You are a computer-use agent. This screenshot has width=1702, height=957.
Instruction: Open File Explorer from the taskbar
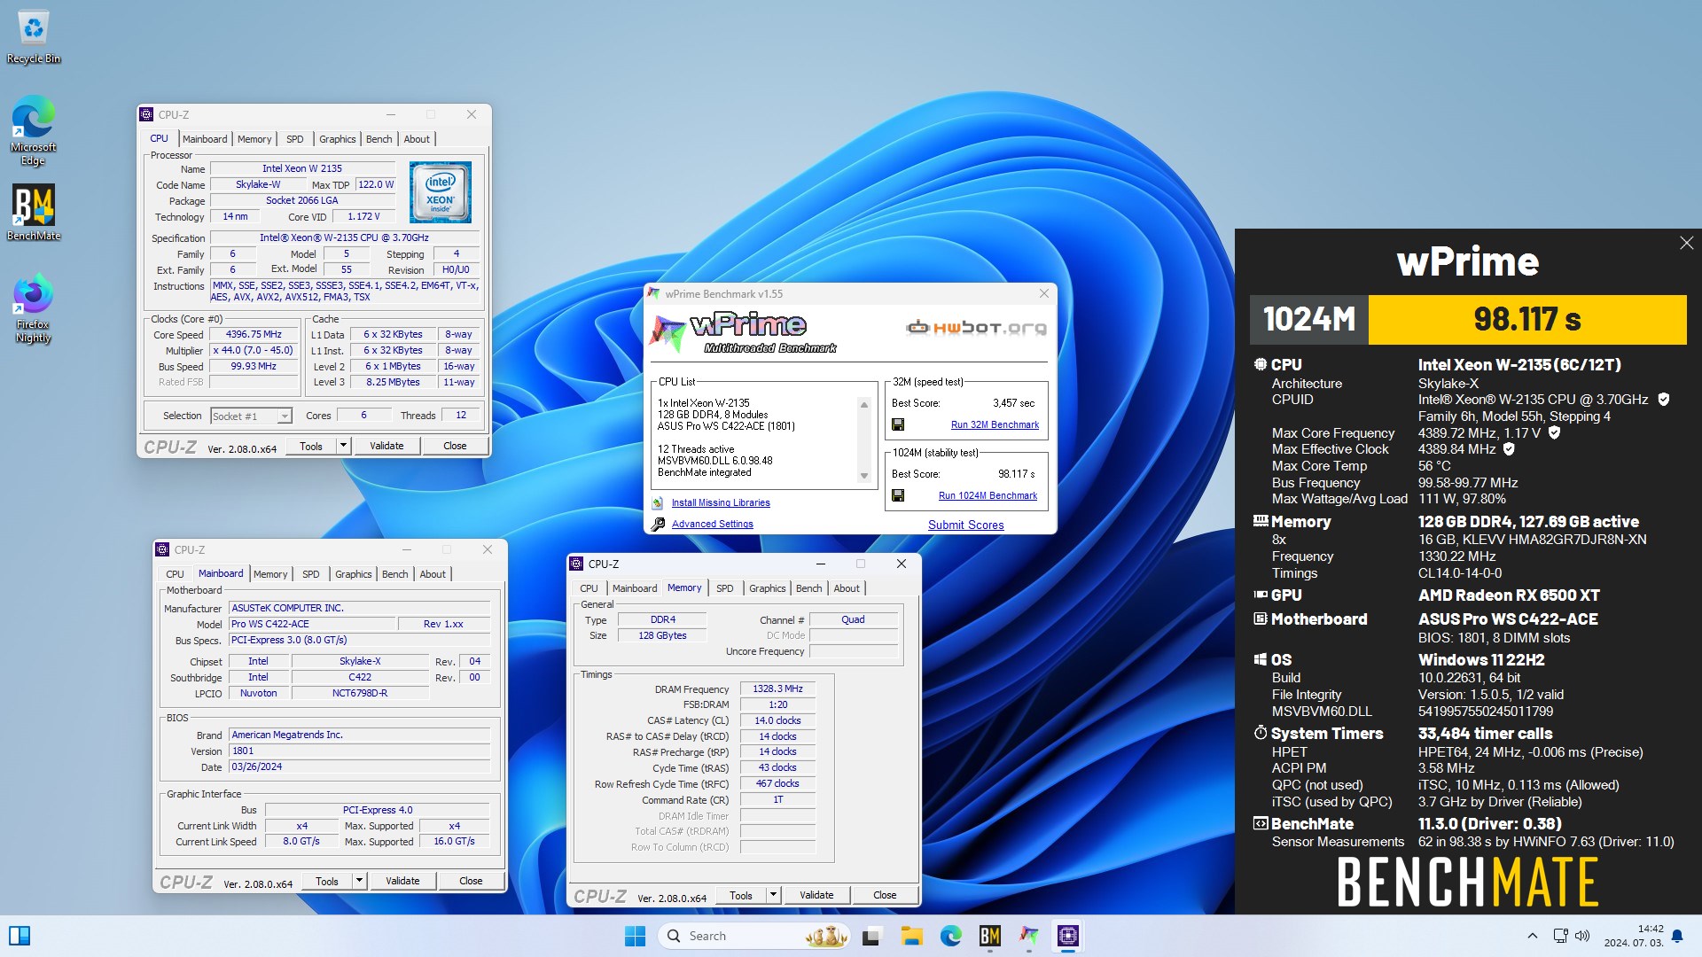(x=911, y=936)
